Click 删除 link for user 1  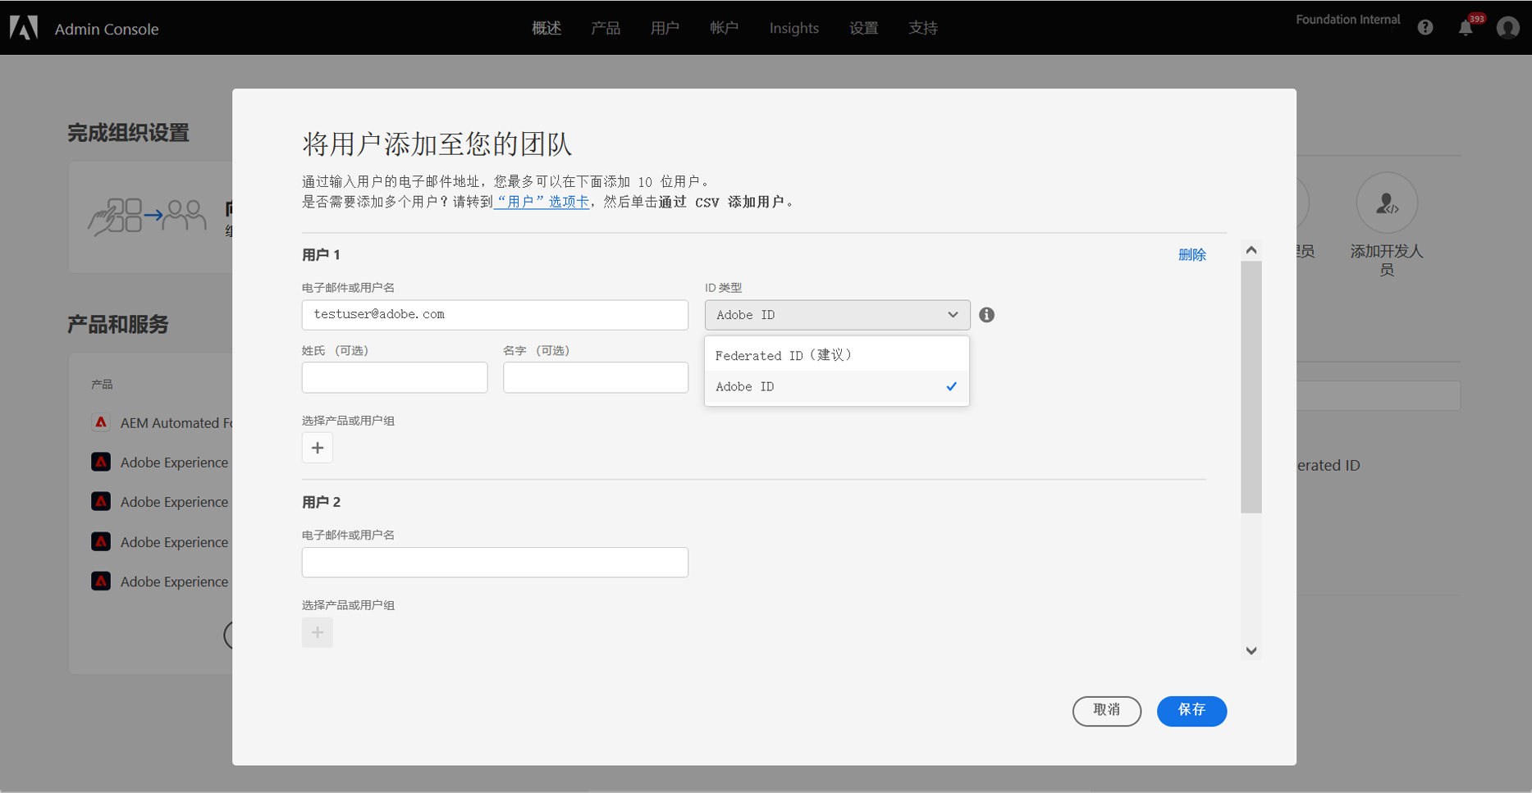tap(1192, 255)
